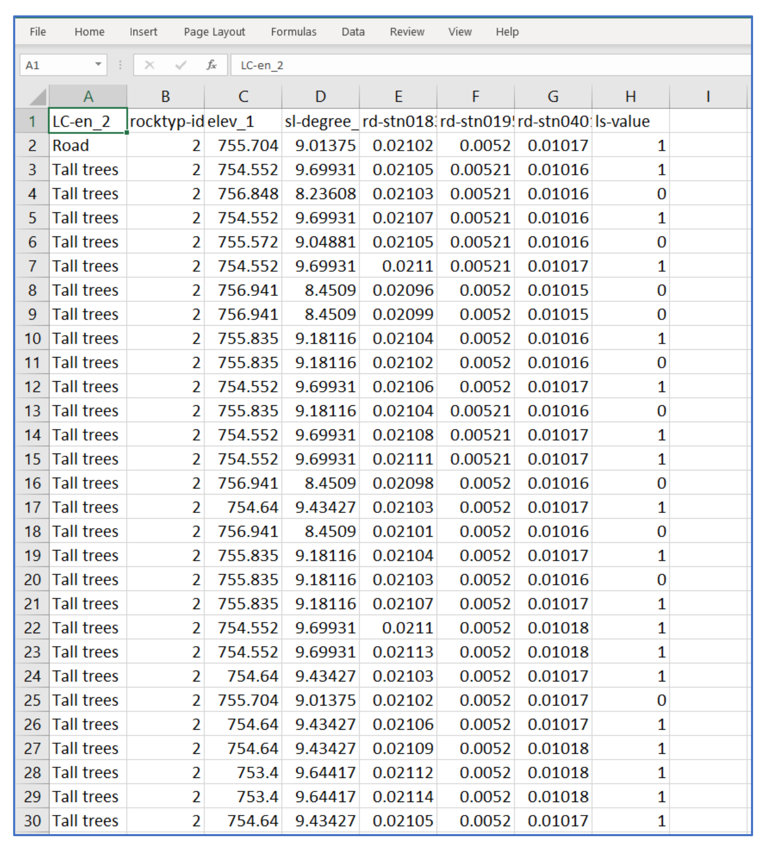The image size is (766, 847).
Task: Open the Insert ribbon tab
Action: [x=143, y=32]
